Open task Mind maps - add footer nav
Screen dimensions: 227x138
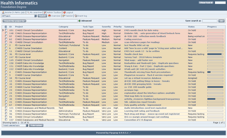138,60
